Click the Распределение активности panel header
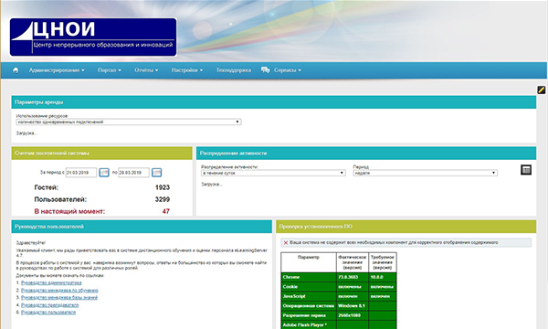 point(366,154)
